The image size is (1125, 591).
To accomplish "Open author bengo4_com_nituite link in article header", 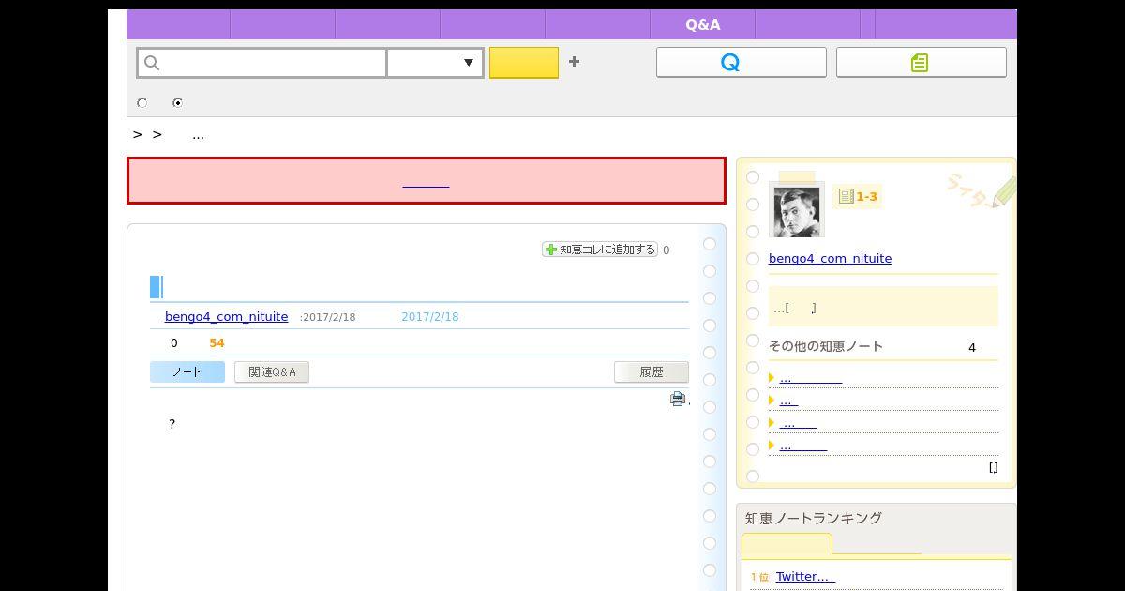I will (x=226, y=317).
